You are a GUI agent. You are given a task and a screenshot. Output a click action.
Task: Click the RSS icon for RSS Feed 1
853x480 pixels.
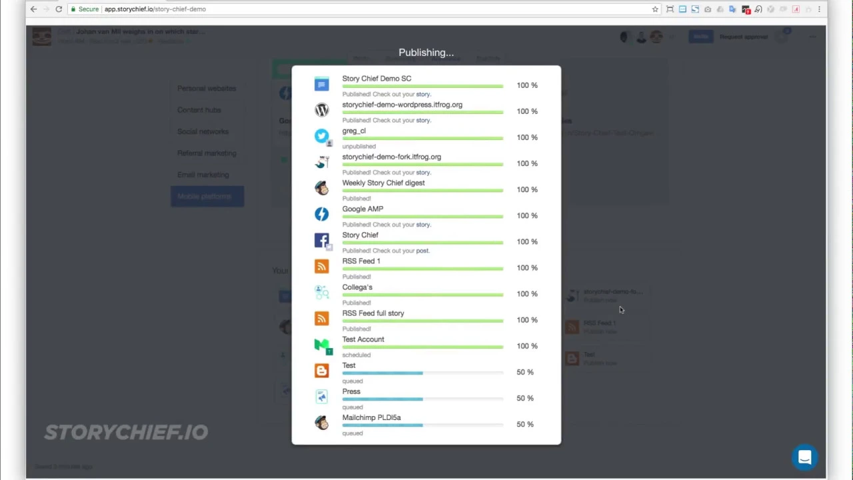322,266
